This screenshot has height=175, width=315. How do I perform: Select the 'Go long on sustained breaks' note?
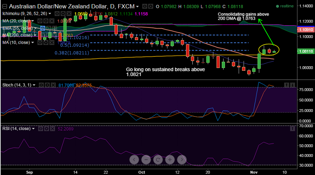click(165, 72)
